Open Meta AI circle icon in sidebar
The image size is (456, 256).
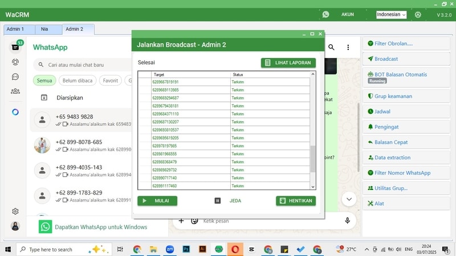(15, 112)
